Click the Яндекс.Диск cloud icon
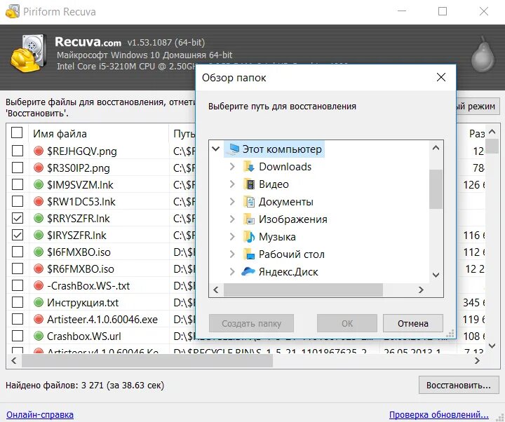Image resolution: width=505 pixels, height=422 pixels. pos(248,271)
